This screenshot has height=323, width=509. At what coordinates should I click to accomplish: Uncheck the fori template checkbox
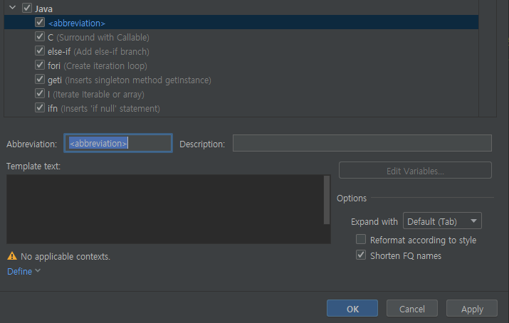coord(40,65)
